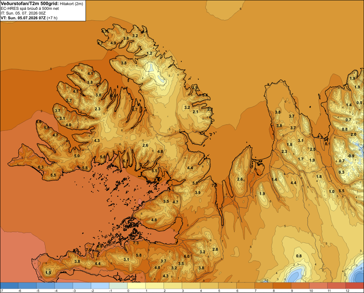This screenshot has height=293, width=364.
Task: Select legend swatch between 5 and 6
Action: coord(227,285)
